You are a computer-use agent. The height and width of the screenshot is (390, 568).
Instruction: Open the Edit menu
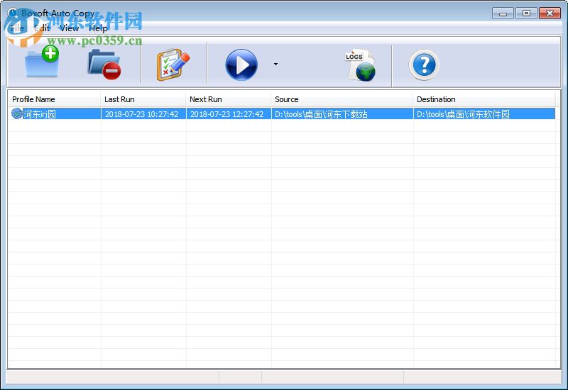[43, 28]
